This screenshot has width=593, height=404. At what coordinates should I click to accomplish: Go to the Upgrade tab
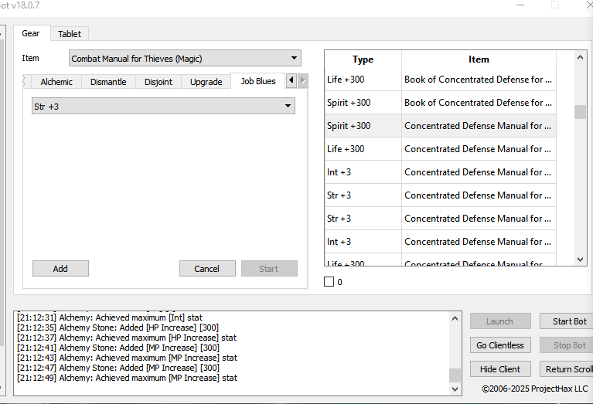coord(206,82)
